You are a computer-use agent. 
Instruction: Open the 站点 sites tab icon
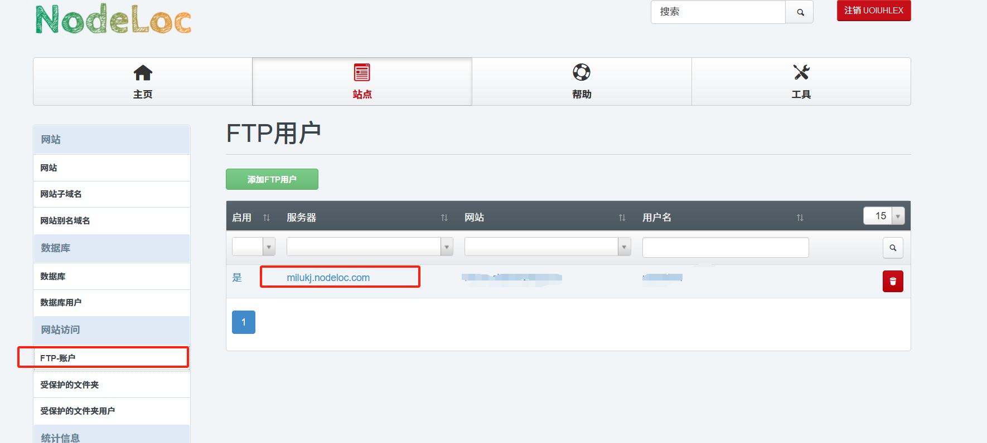coord(362,73)
